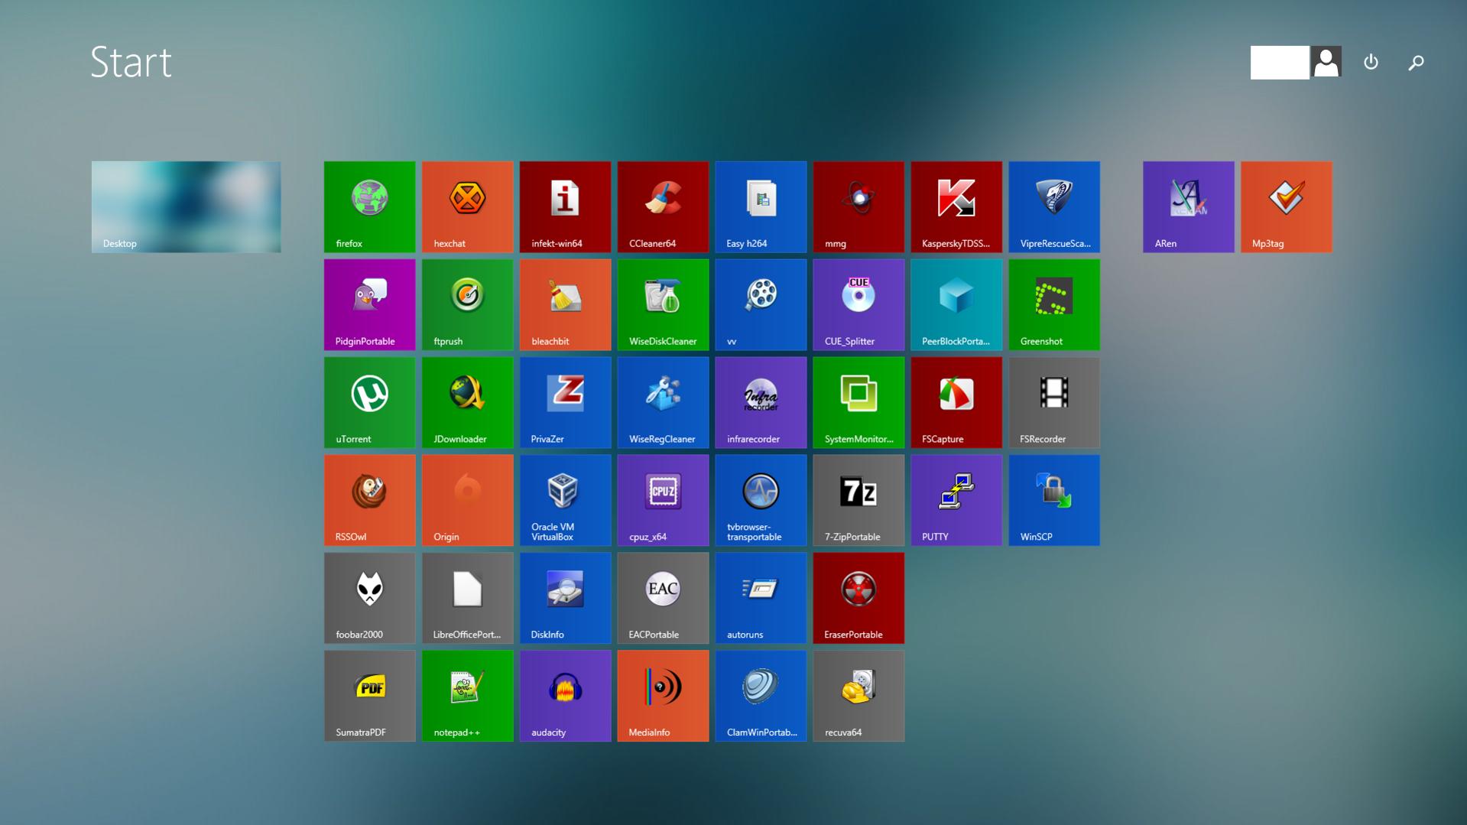This screenshot has width=1467, height=825.
Task: Launch hexchat from the Start screen
Action: [467, 206]
